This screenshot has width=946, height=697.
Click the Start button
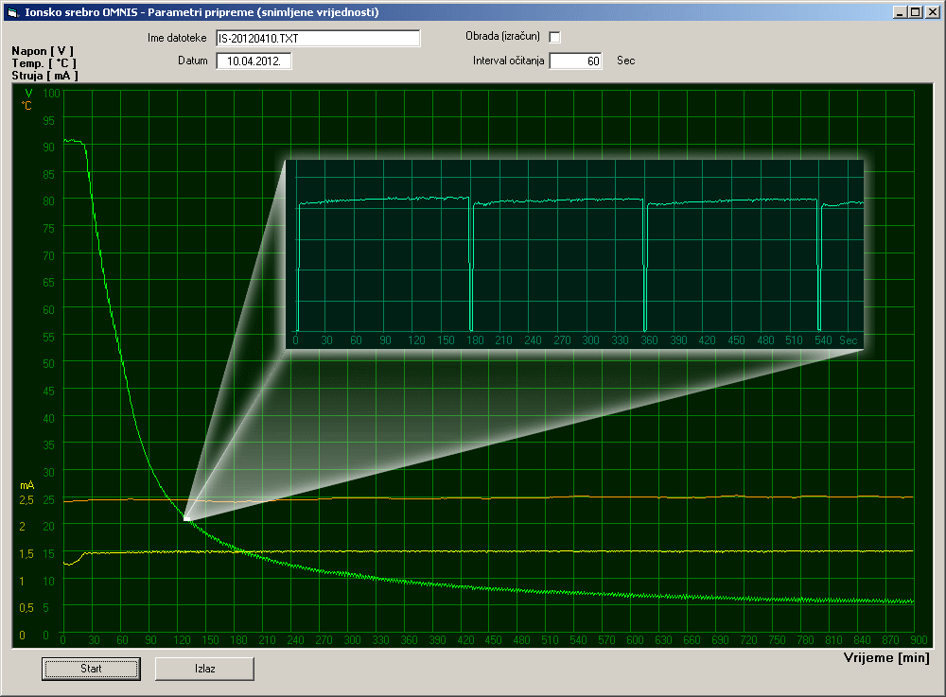[91, 669]
